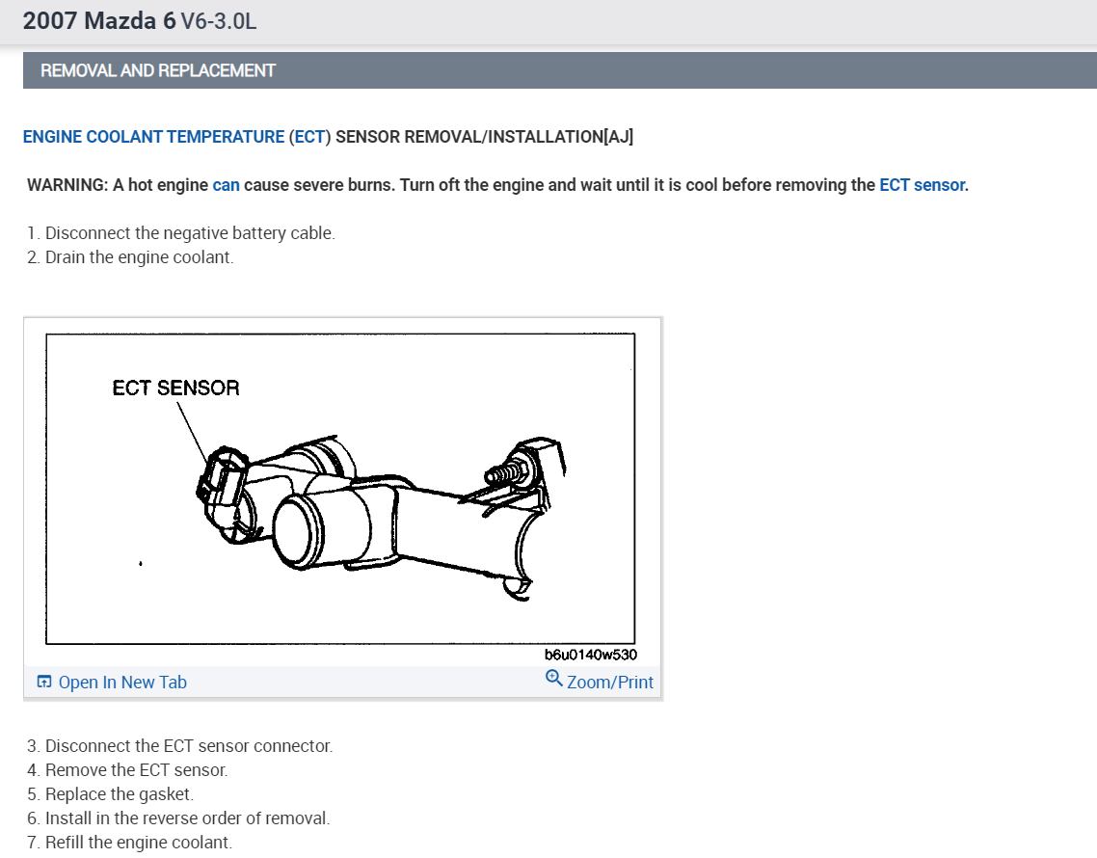Click the '2007 Mazda 6' vehicle title
Image resolution: width=1097 pixels, height=858 pixels.
pos(99,21)
